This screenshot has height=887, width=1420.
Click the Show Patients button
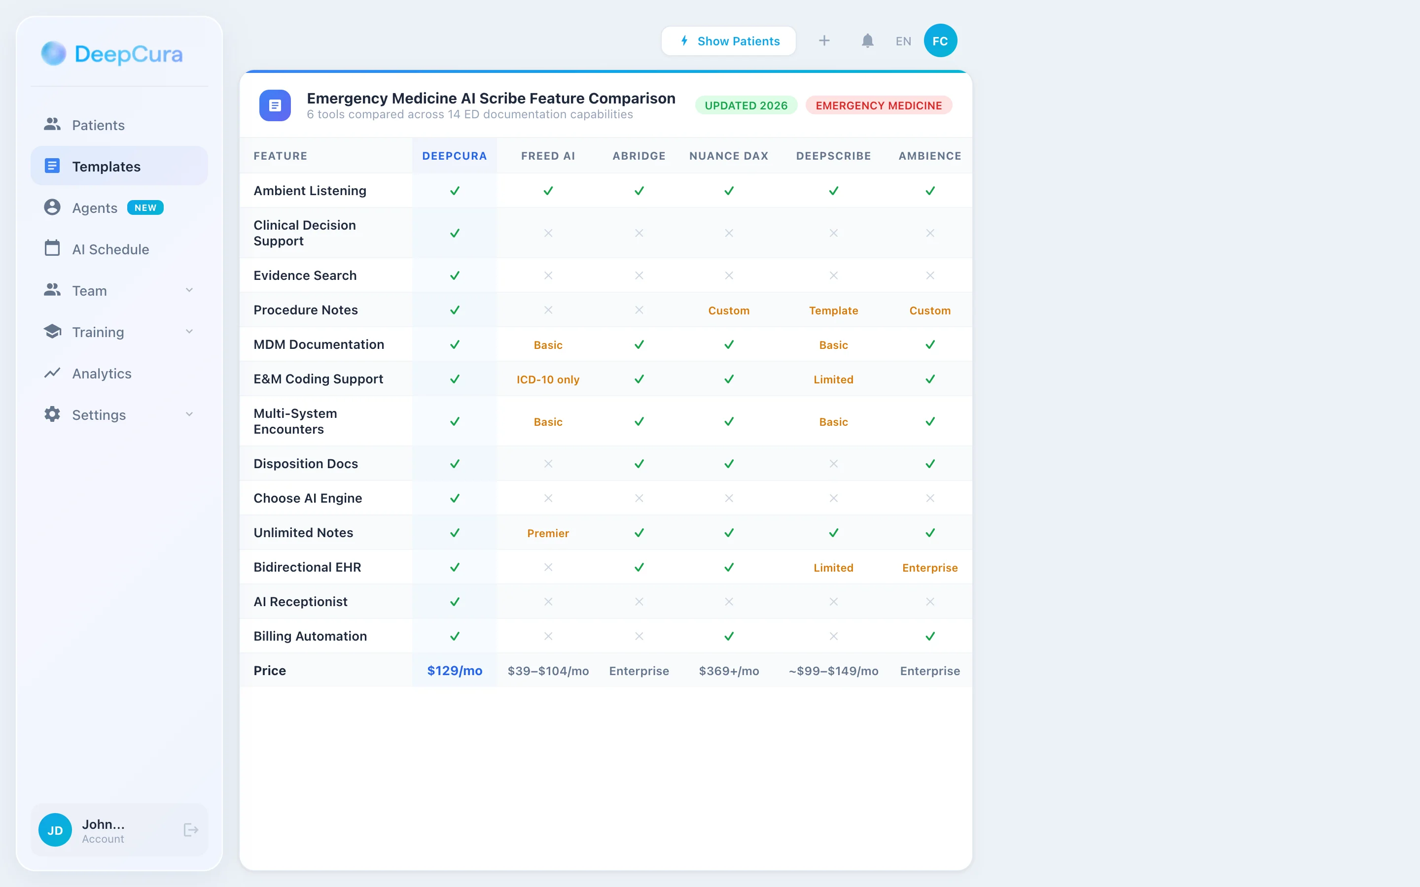pyautogui.click(x=728, y=40)
